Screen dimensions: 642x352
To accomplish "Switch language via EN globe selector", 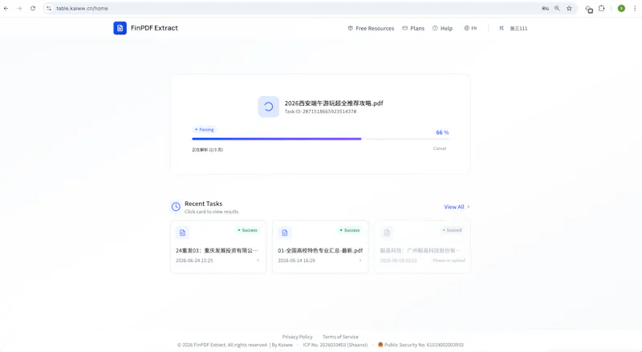I will coord(470,28).
